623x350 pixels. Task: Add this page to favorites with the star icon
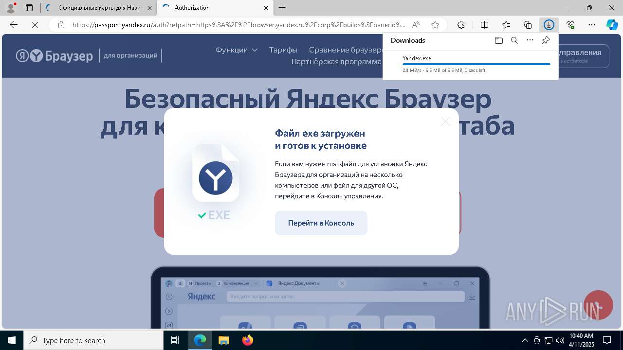435,25
